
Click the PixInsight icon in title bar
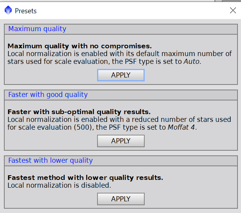click(8, 11)
